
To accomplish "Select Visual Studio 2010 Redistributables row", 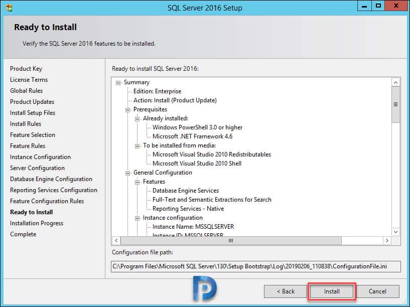I will (x=212, y=155).
